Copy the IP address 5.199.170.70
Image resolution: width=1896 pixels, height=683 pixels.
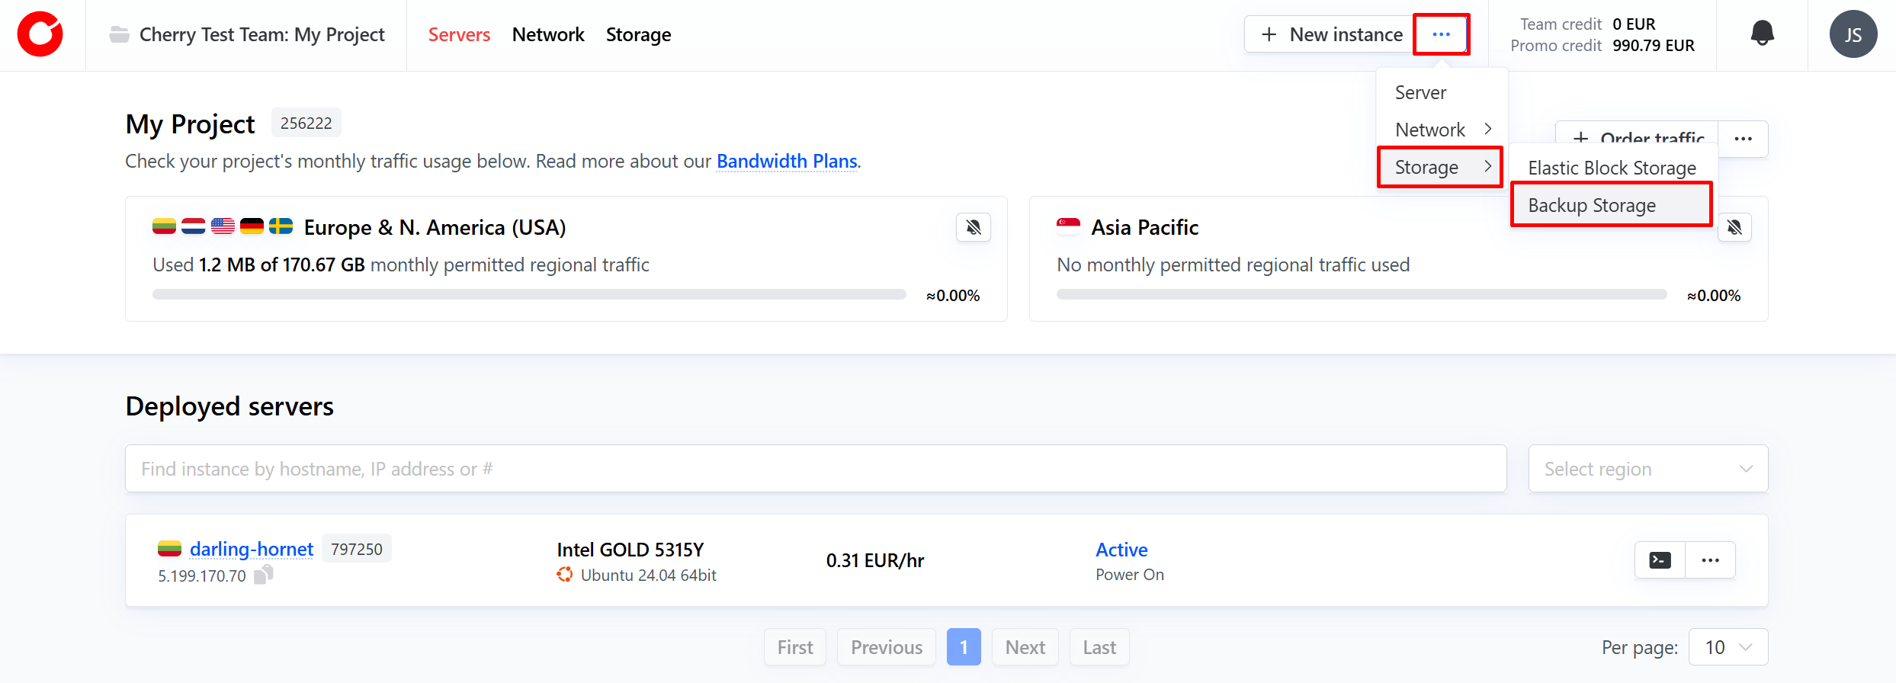point(264,575)
